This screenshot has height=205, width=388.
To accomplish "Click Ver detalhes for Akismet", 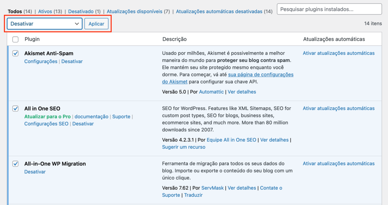I will coord(242,92).
